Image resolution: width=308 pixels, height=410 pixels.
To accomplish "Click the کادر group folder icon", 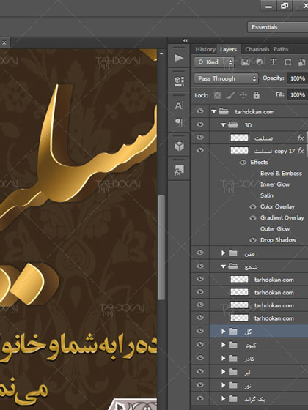I will (x=233, y=358).
